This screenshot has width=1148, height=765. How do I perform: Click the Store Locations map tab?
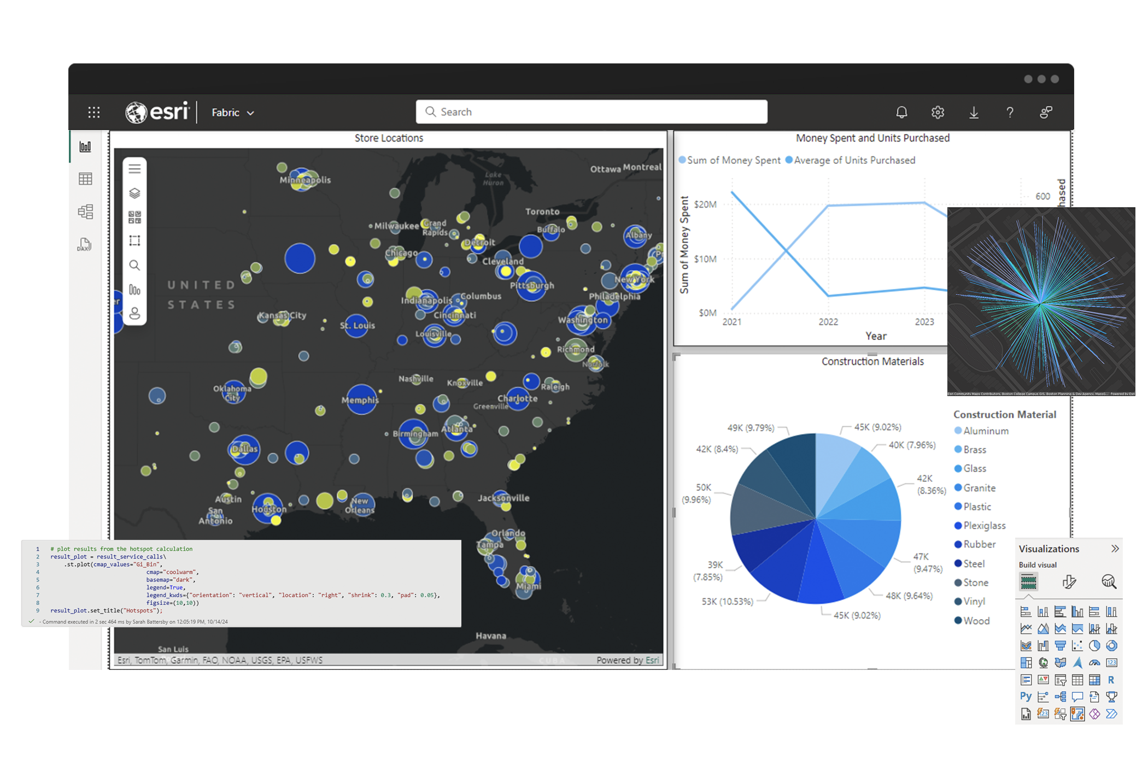390,138
